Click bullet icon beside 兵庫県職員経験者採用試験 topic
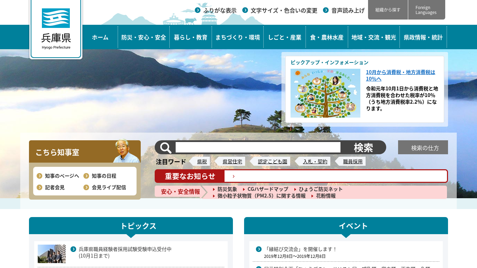Screen dimensions: 477x268 tap(73, 249)
